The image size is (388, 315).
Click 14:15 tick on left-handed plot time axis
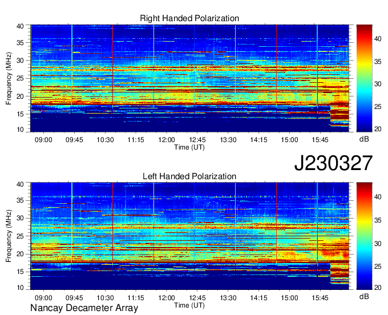point(259,298)
